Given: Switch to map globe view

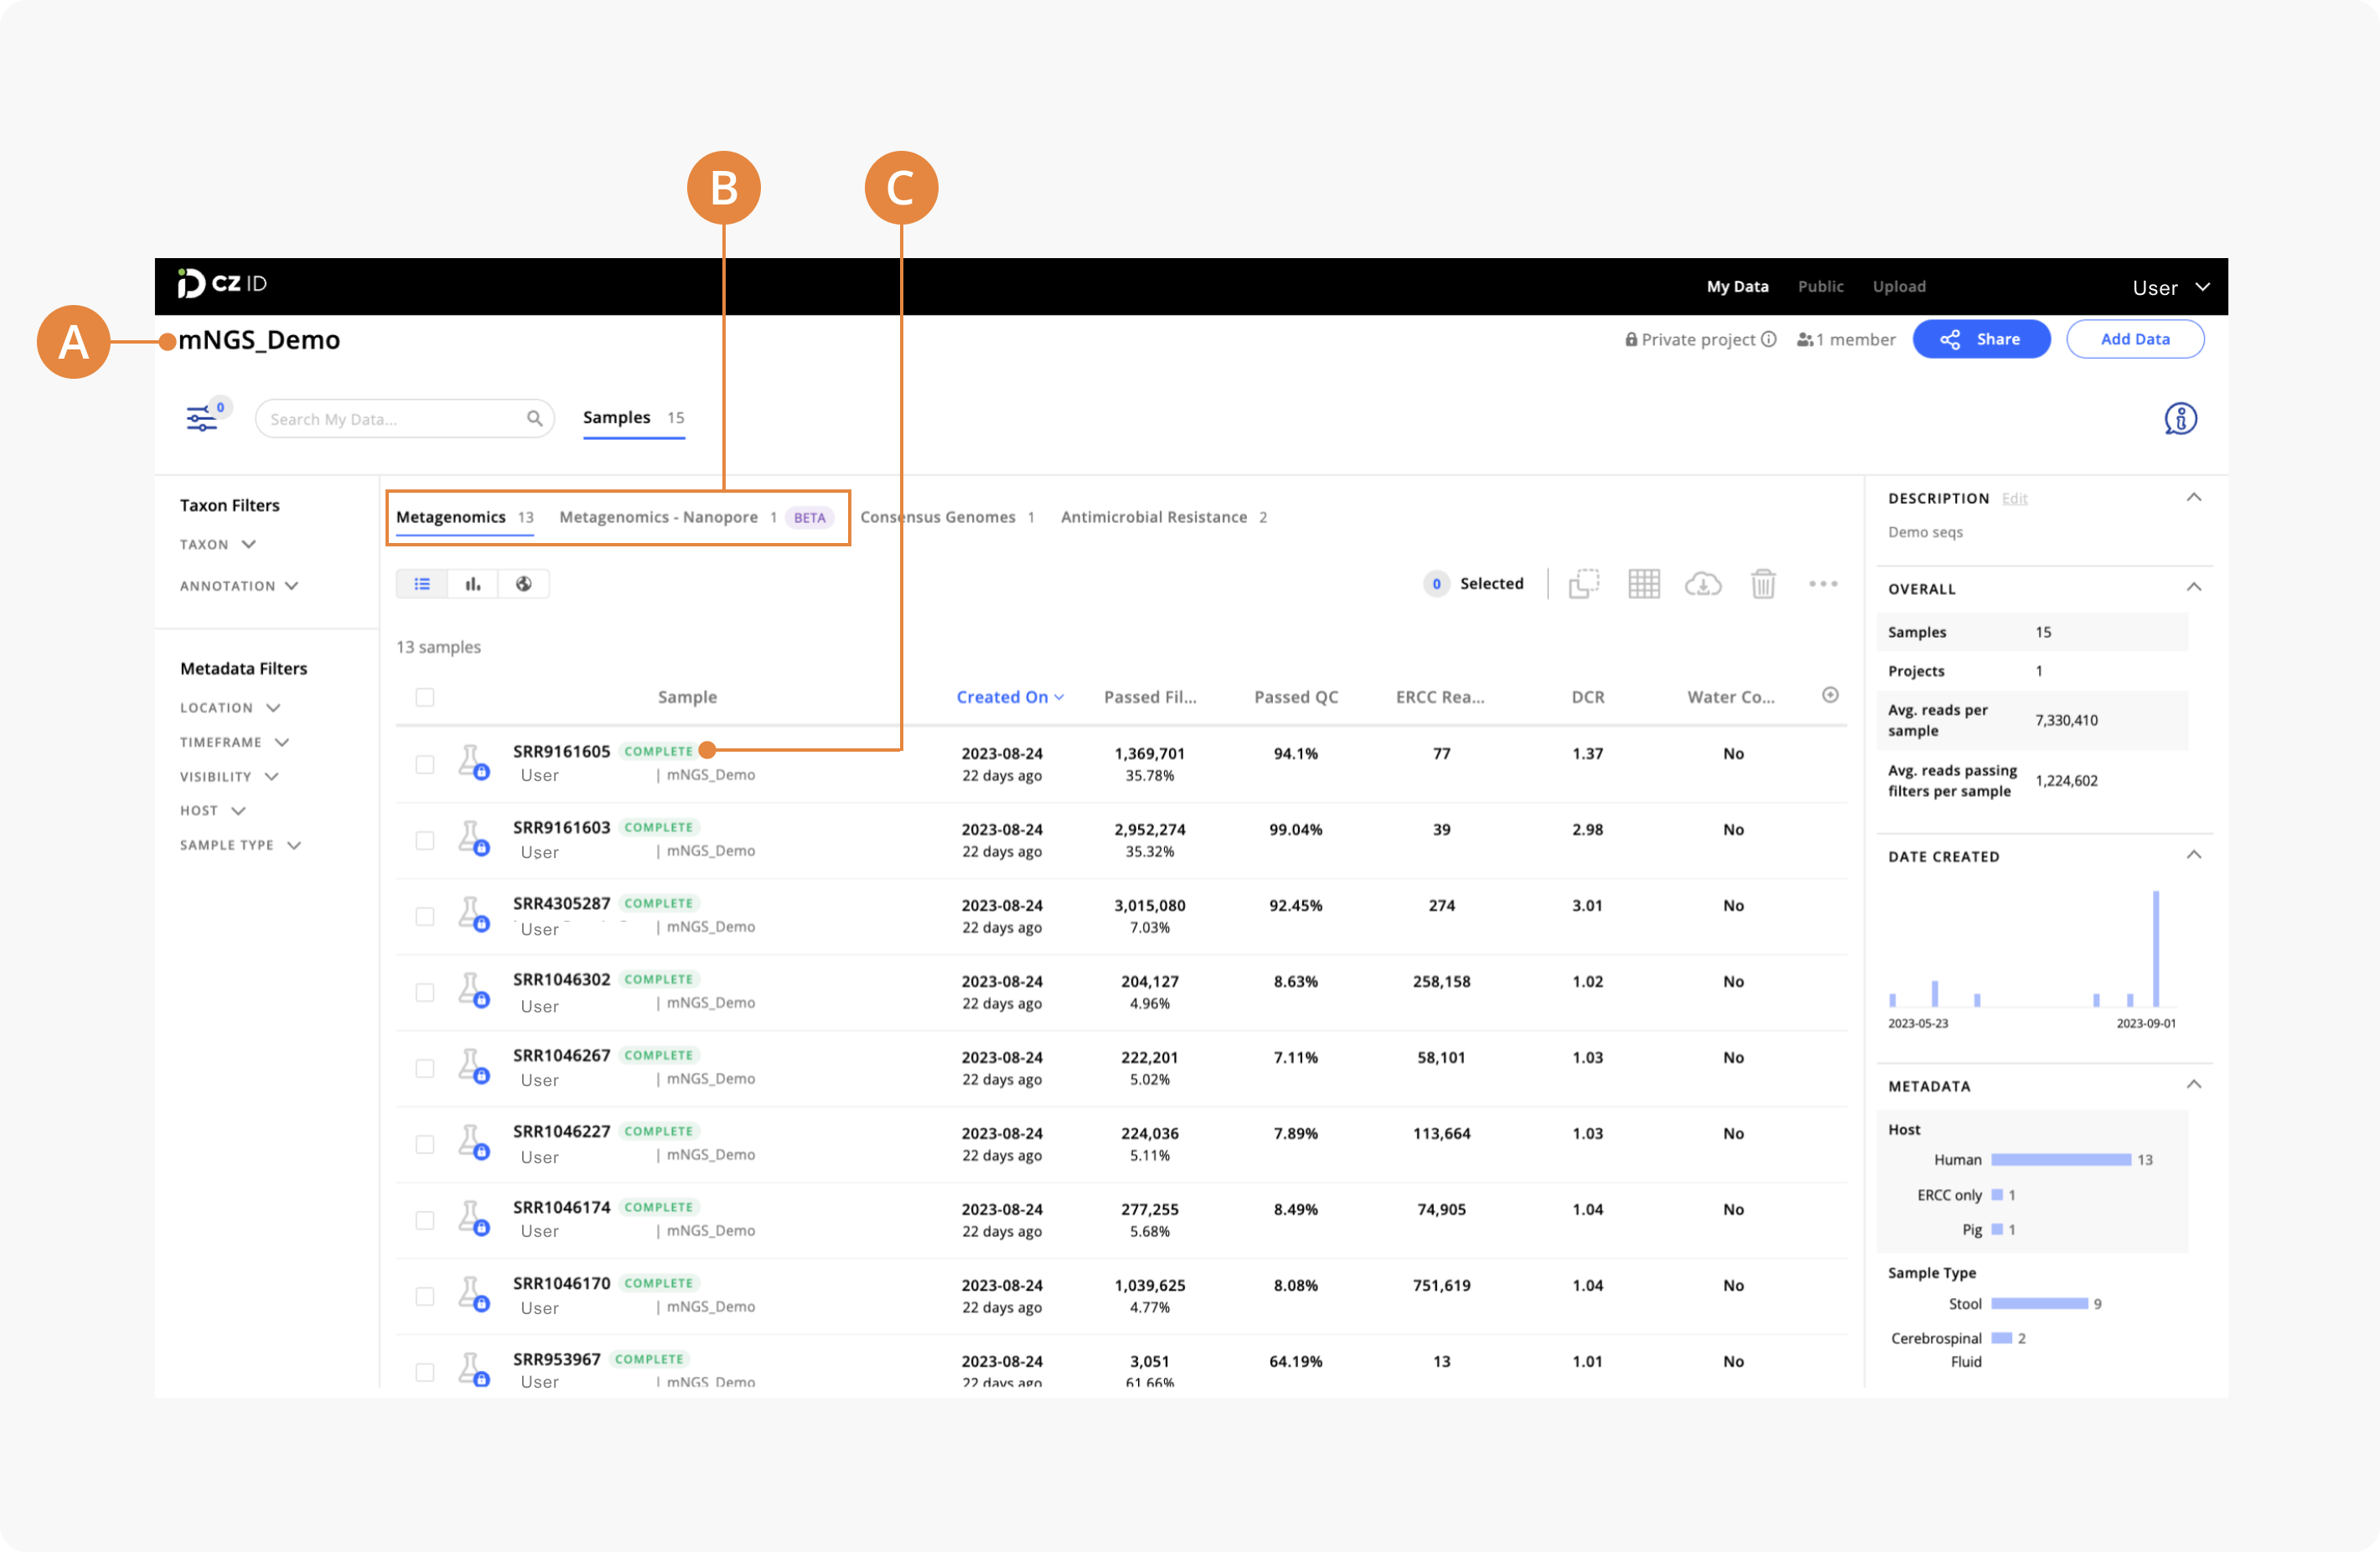Looking at the screenshot, I should [x=523, y=584].
